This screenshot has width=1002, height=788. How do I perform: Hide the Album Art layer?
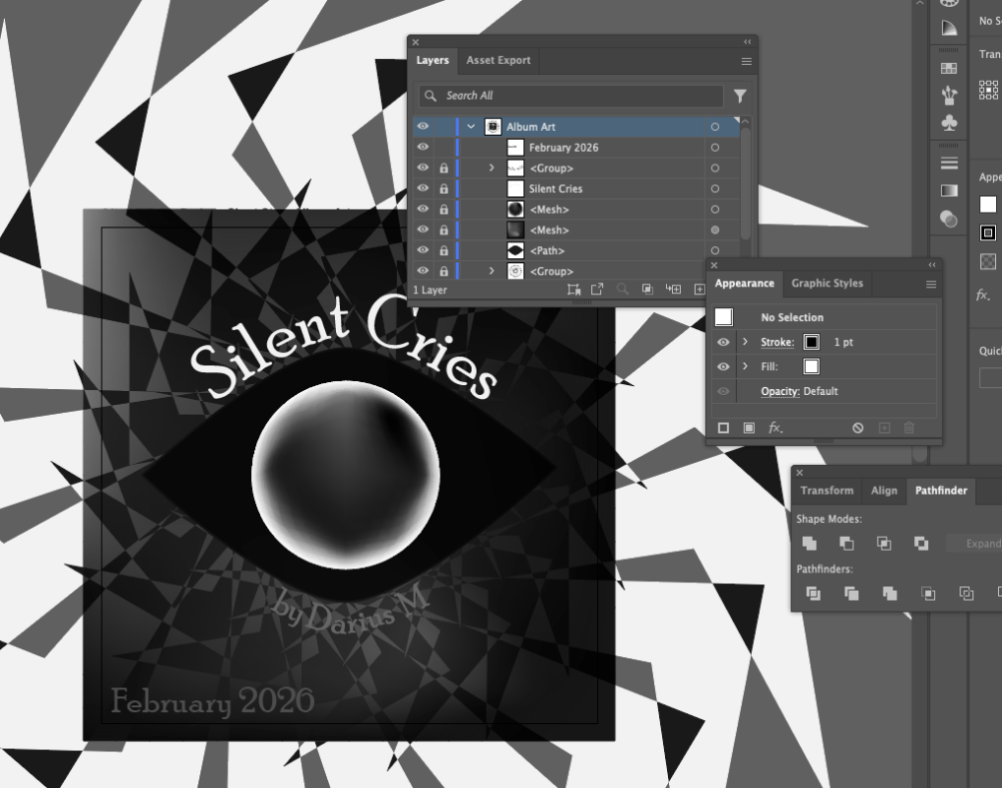tap(423, 126)
